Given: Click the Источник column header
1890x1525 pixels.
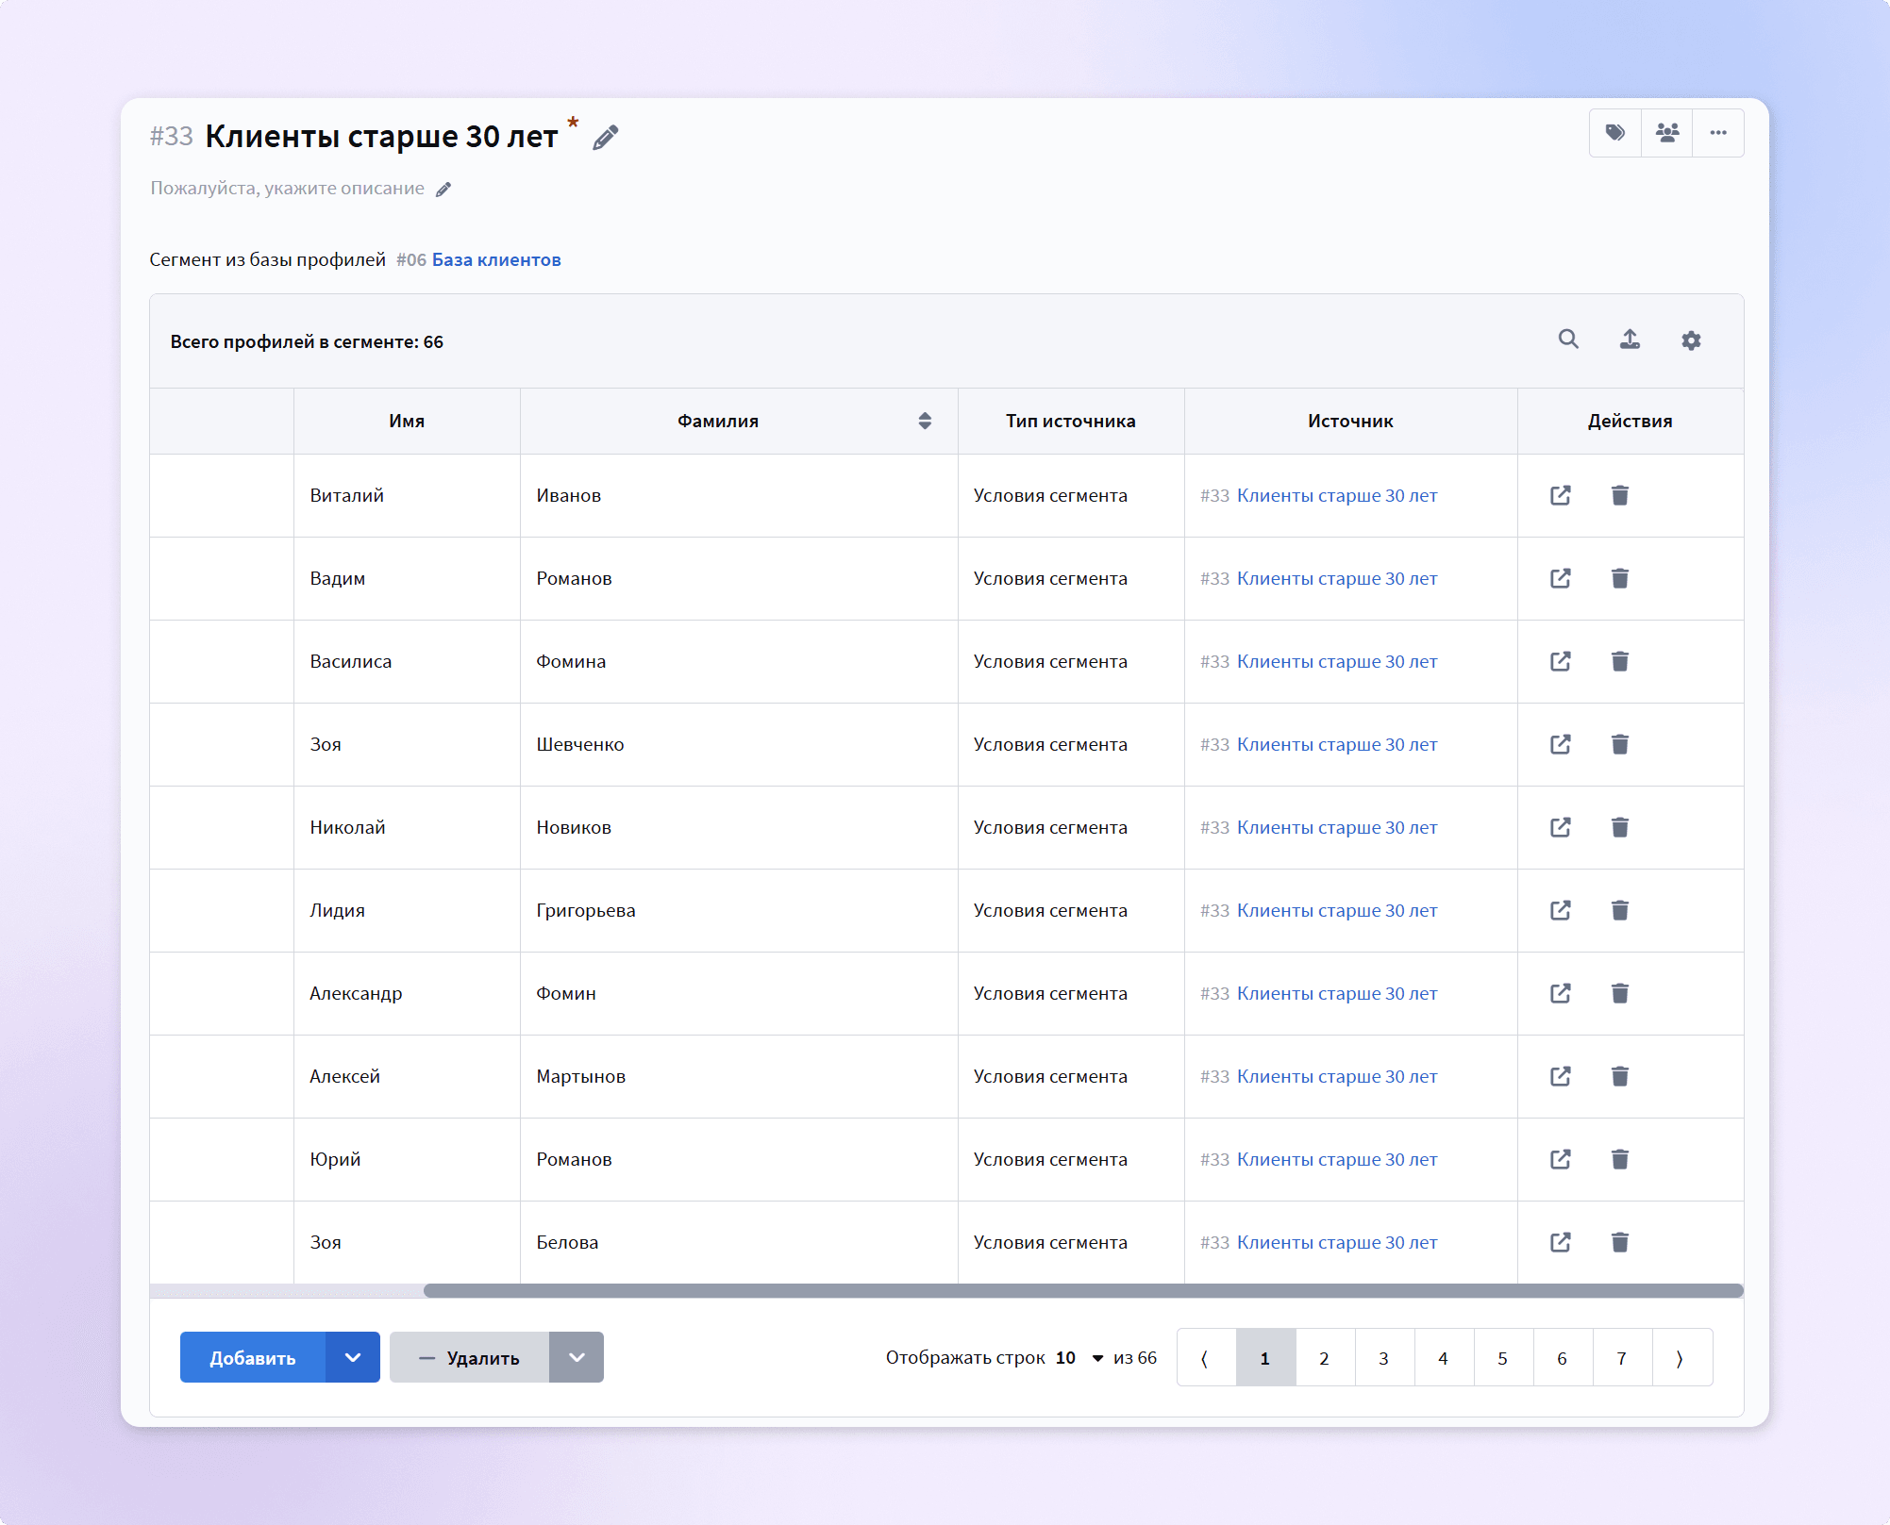Looking at the screenshot, I should click(1350, 421).
